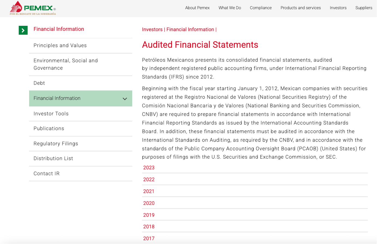Open the Debt section in sidebar
Viewport: 377px width, 244px height.
pos(39,83)
